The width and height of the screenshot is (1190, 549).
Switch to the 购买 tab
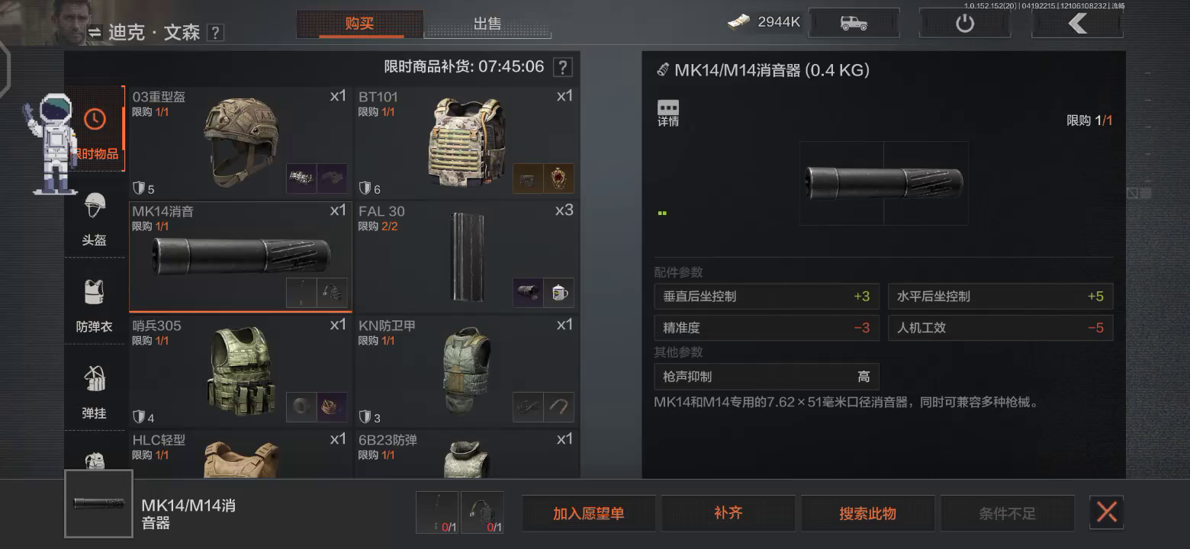359,24
